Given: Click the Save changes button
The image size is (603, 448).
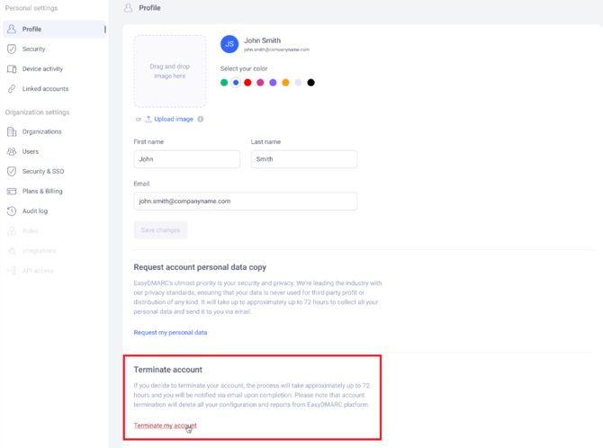Looking at the screenshot, I should tap(160, 230).
